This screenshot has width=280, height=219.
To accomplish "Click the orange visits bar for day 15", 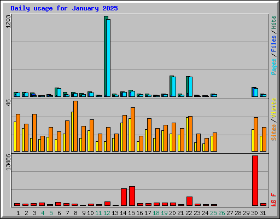I will pos(133,129).
